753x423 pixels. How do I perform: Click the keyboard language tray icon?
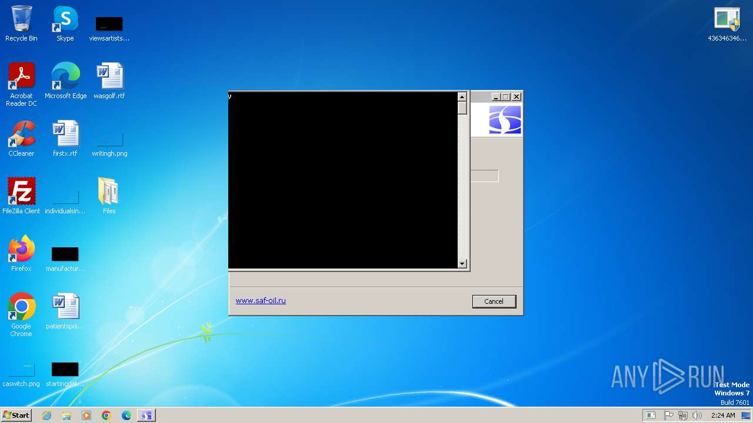pyautogui.click(x=651, y=415)
